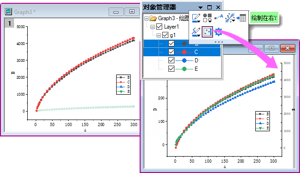
Task: Restore the Graph3 window on the left
Action: point(132,12)
